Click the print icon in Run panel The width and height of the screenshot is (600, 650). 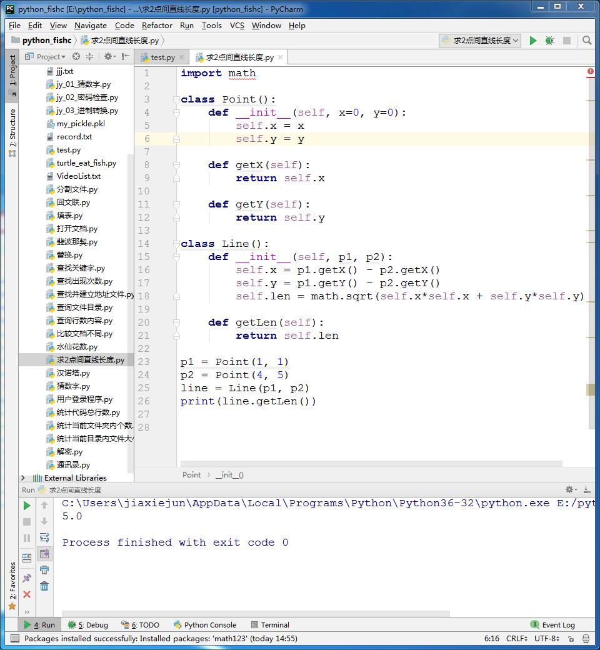(x=44, y=569)
